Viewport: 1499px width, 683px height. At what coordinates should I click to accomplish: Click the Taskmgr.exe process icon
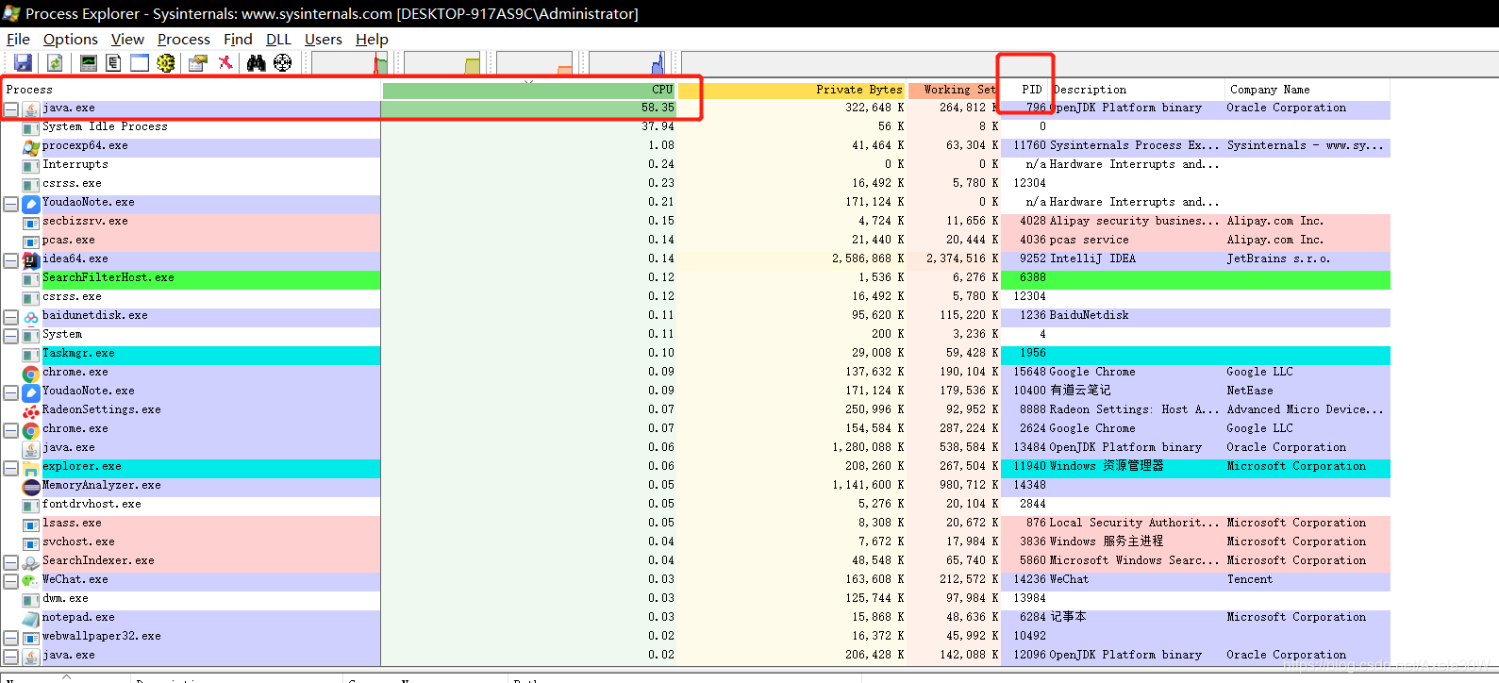pyautogui.click(x=31, y=354)
